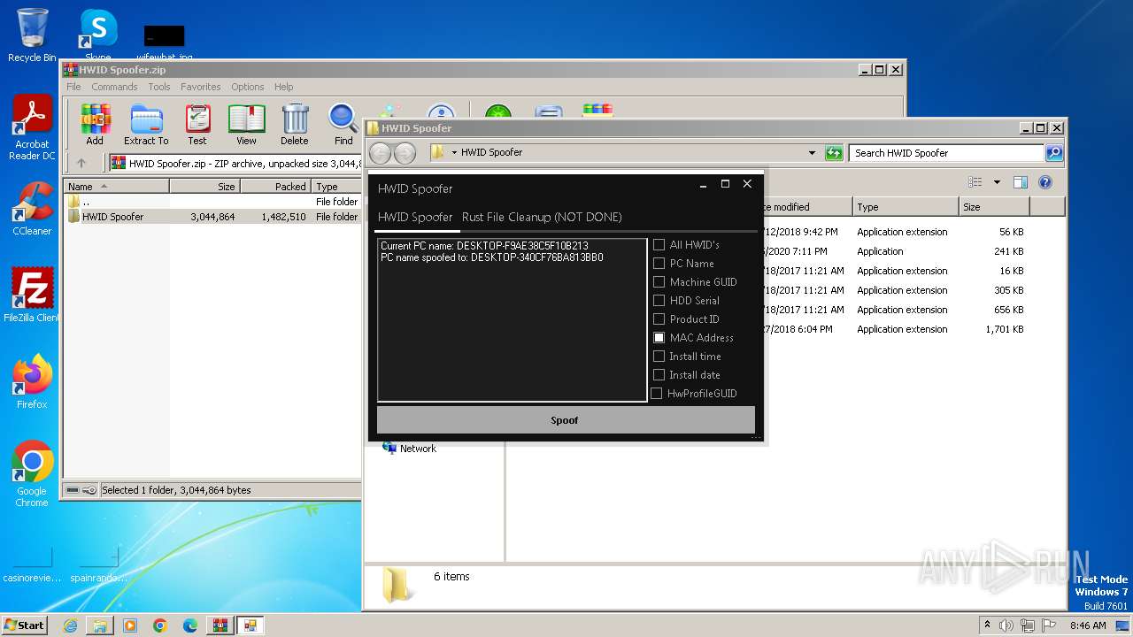The width and height of the screenshot is (1133, 637).
Task: Open the Commands menu in WinRAR
Action: click(114, 87)
